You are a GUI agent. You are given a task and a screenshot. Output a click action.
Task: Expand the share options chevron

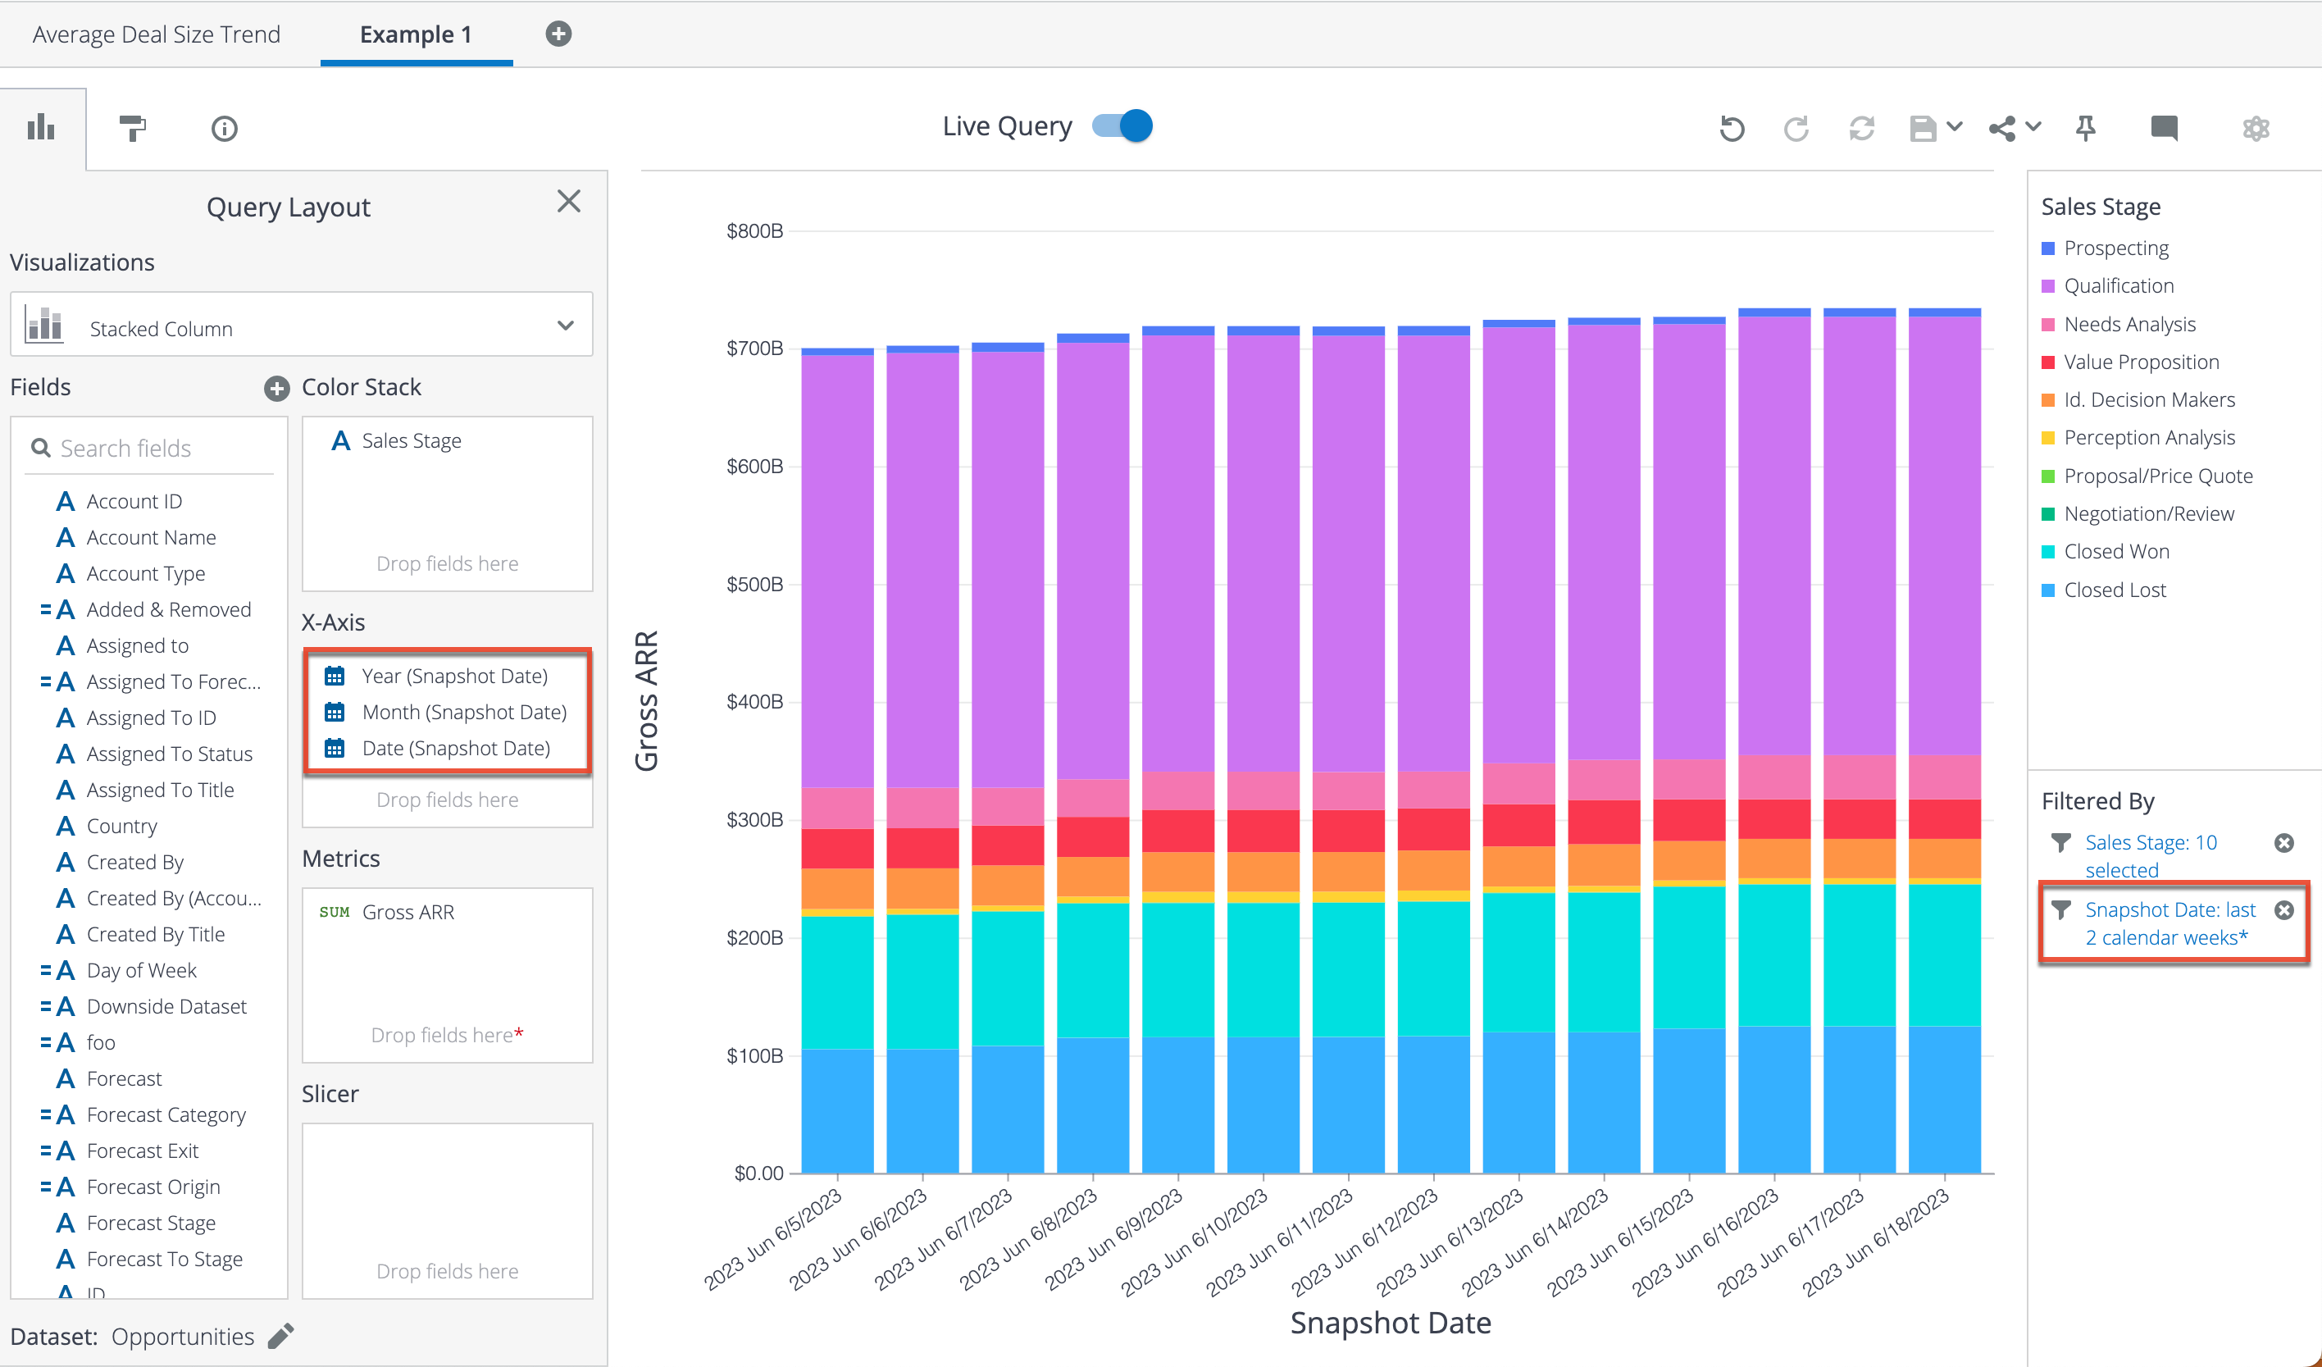click(x=2033, y=126)
